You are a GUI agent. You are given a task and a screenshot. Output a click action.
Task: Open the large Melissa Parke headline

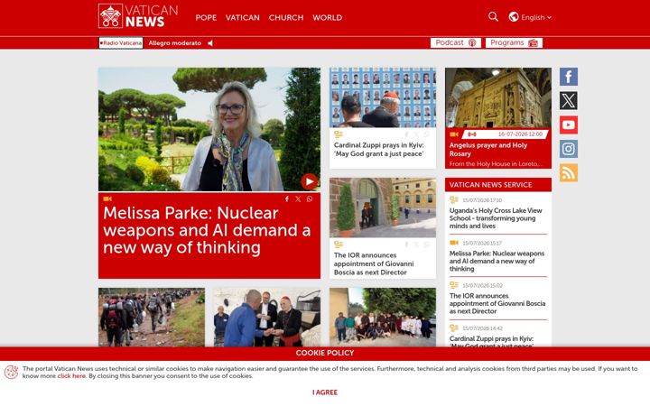tap(207, 230)
